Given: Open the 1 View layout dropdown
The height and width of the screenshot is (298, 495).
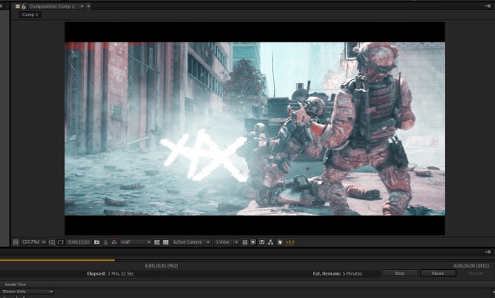Looking at the screenshot, I should pos(226,242).
